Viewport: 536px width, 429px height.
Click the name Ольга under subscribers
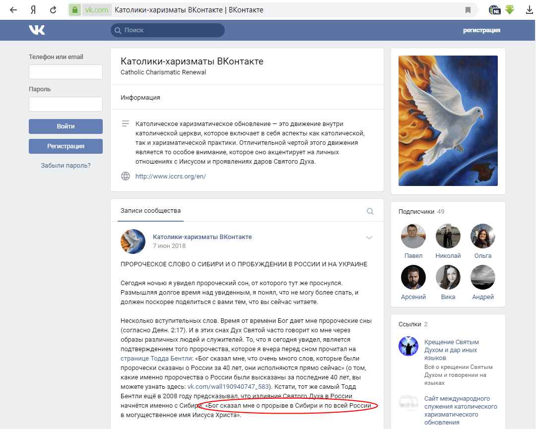pos(483,255)
